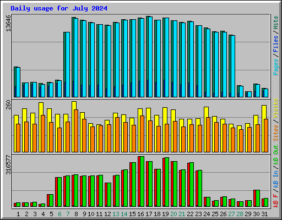This screenshot has width=282, height=220.
Task: Click the 'Hits' legend label
Action: pos(276,23)
